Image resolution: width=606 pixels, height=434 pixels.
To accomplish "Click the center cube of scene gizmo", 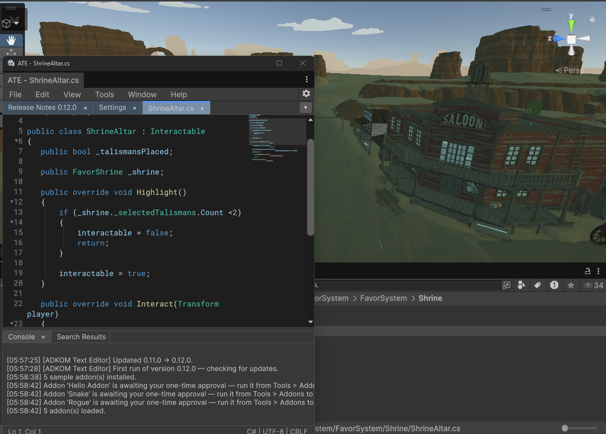I will 571,39.
